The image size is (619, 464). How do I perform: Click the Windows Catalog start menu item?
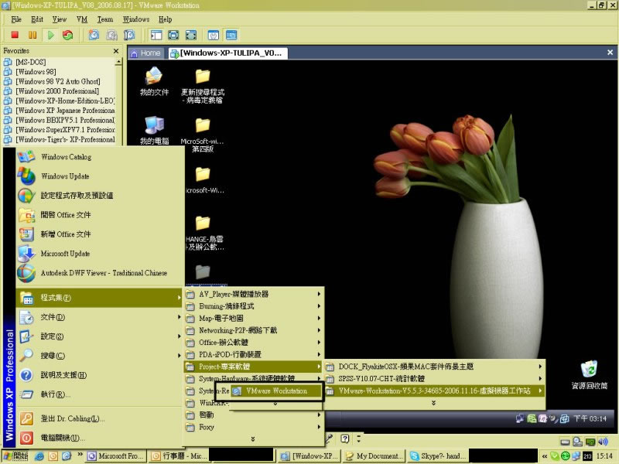pos(100,157)
